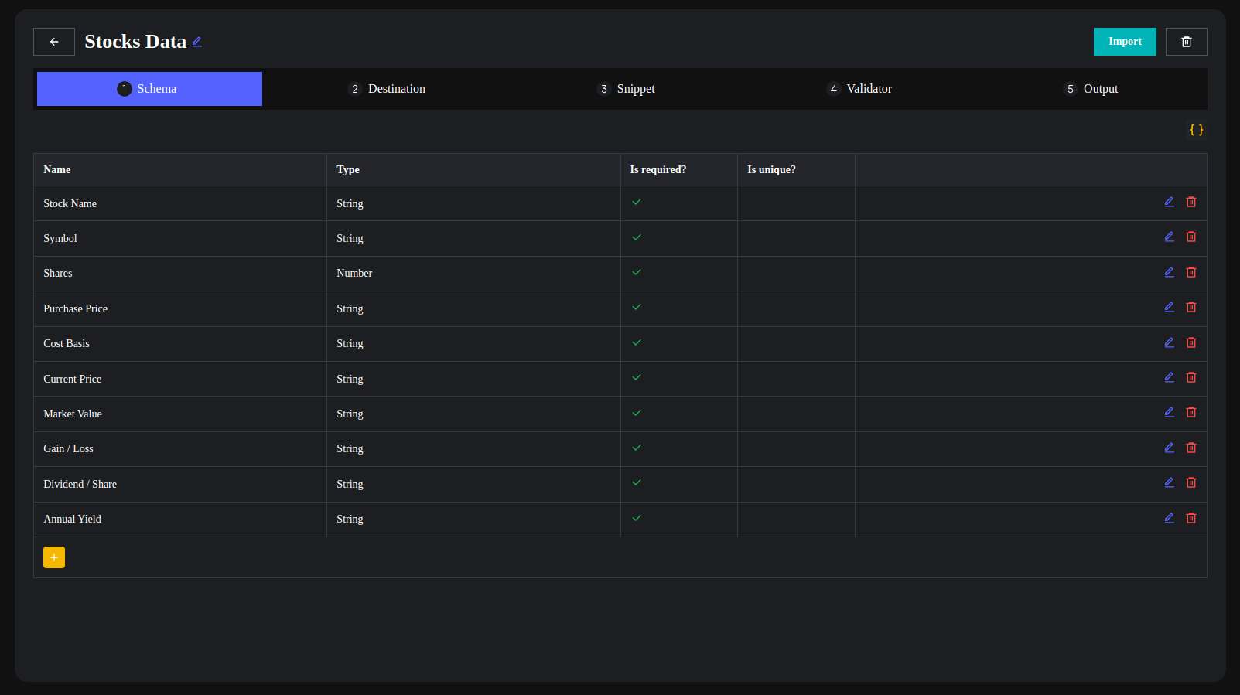Click the Stock Name field name
This screenshot has width=1240, height=695.
(70, 203)
